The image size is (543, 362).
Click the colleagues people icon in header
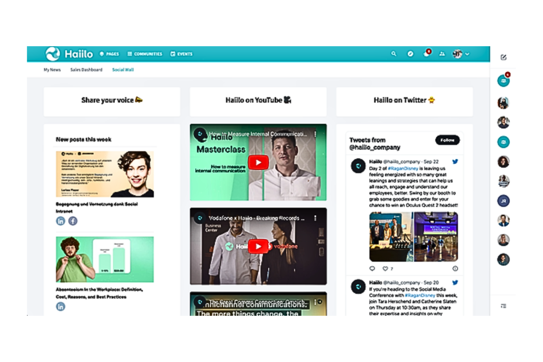442,54
